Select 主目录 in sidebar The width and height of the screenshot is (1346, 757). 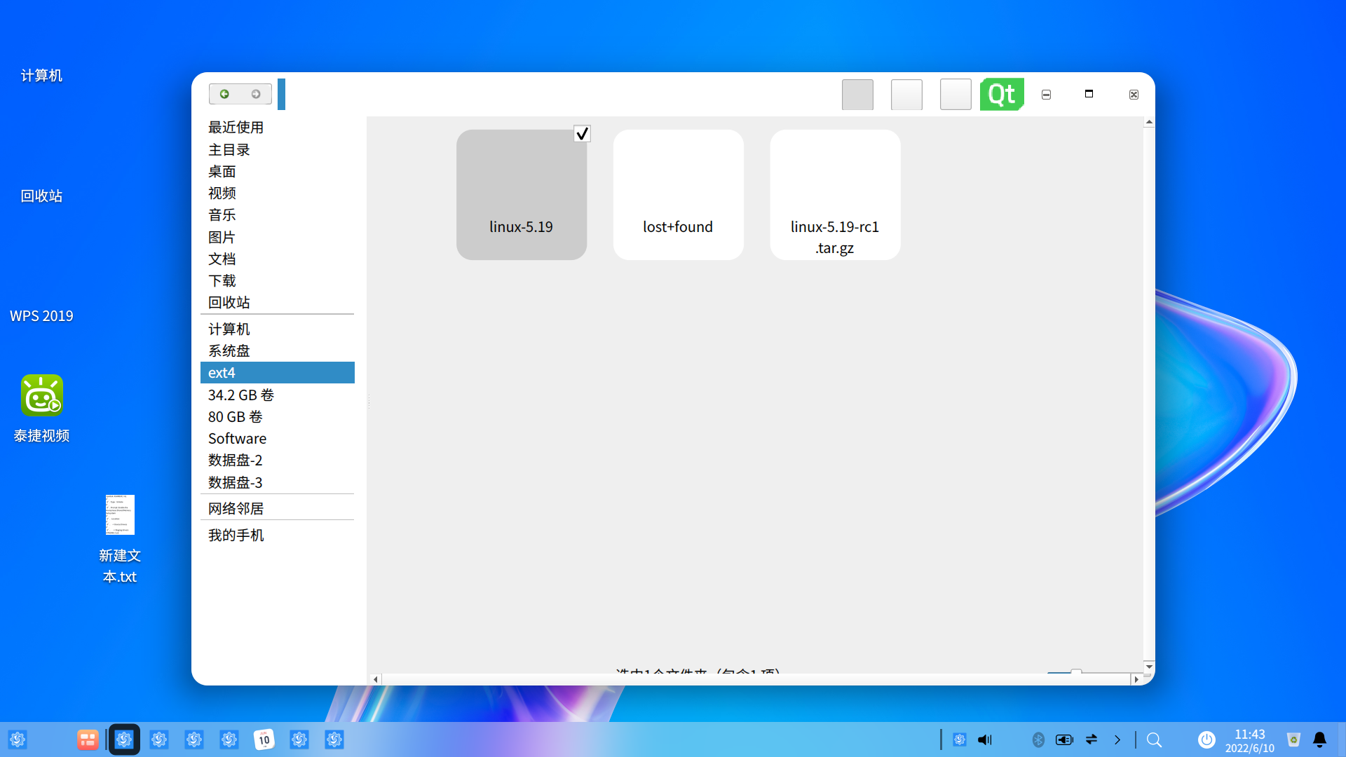point(229,150)
